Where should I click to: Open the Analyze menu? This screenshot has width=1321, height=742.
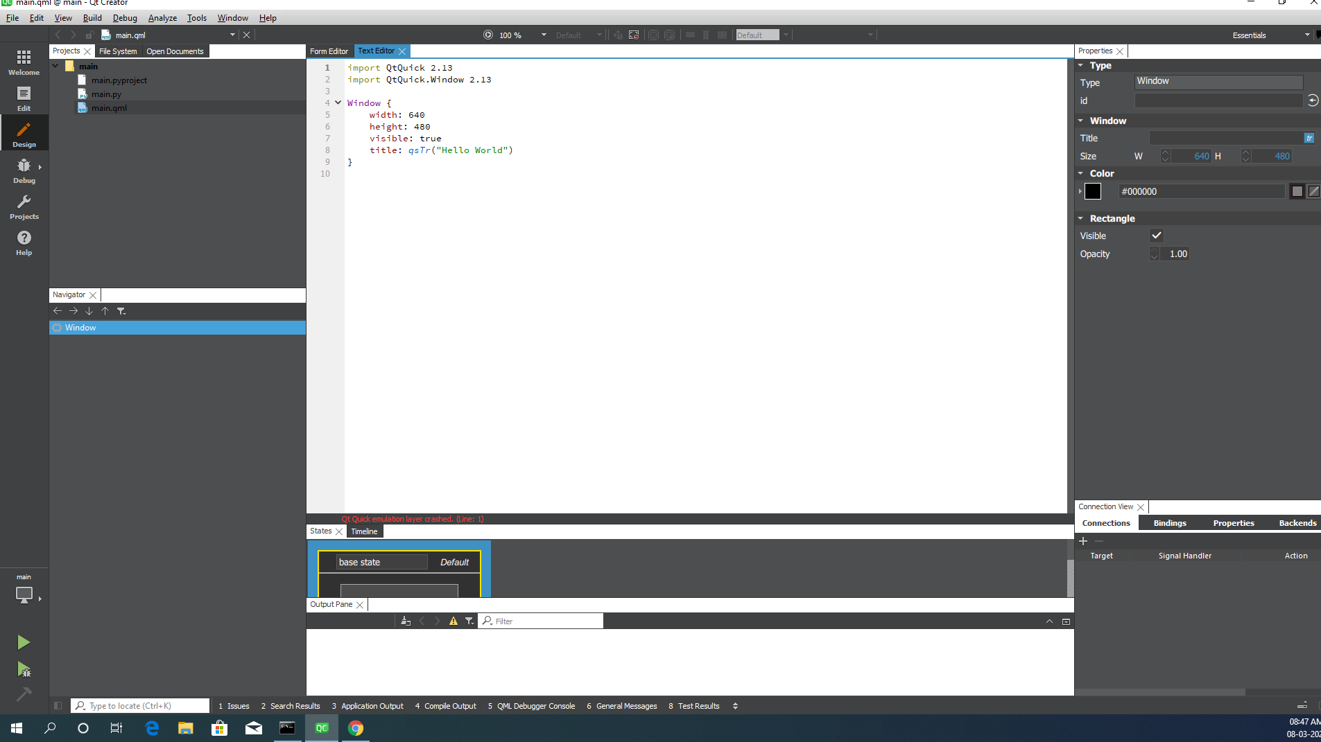tap(162, 18)
